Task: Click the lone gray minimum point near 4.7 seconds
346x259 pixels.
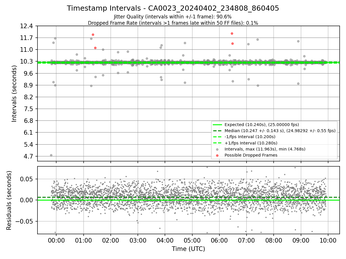Action: click(x=51, y=155)
